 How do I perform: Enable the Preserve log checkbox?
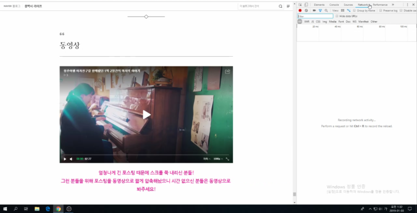tap(381, 10)
